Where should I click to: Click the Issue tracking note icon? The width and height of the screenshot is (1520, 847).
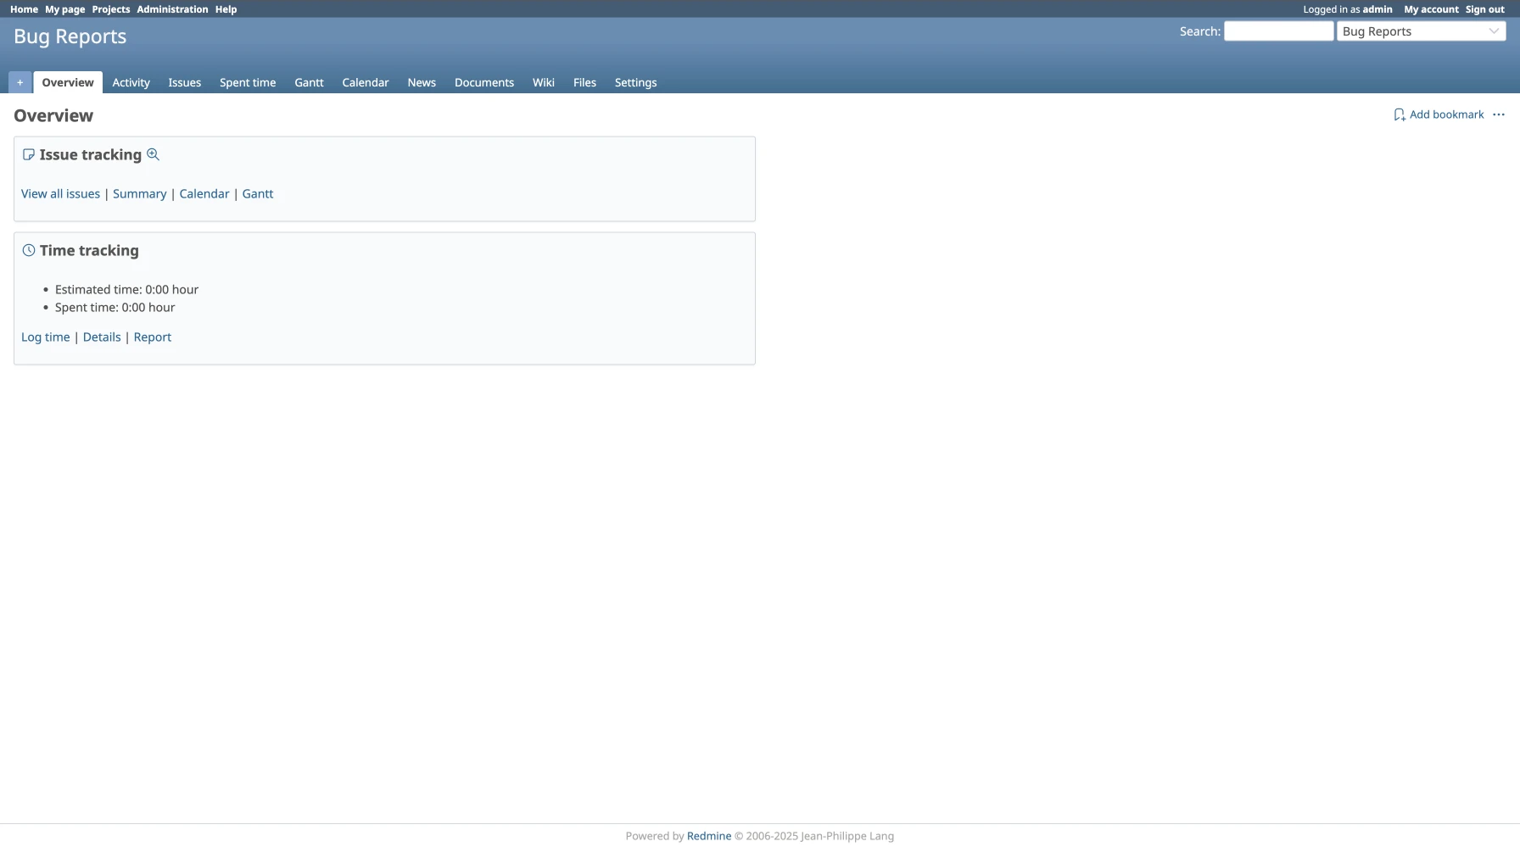pyautogui.click(x=29, y=154)
